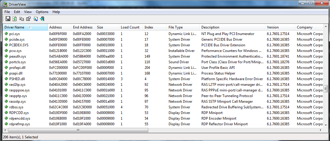Sort by the End Address column header

[83, 27]
